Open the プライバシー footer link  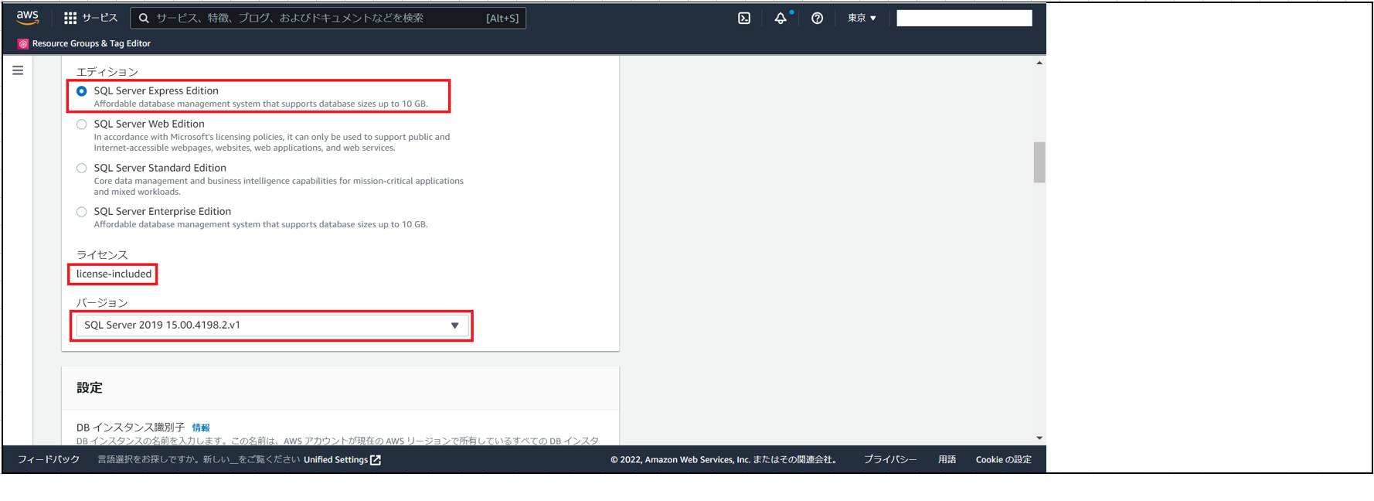[x=890, y=459]
